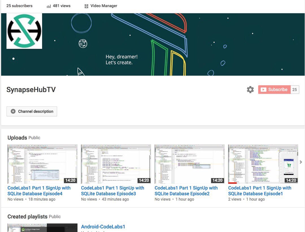305x232 pixels.
Task: Play the Episode3 video thumbnail
Action: (116, 164)
